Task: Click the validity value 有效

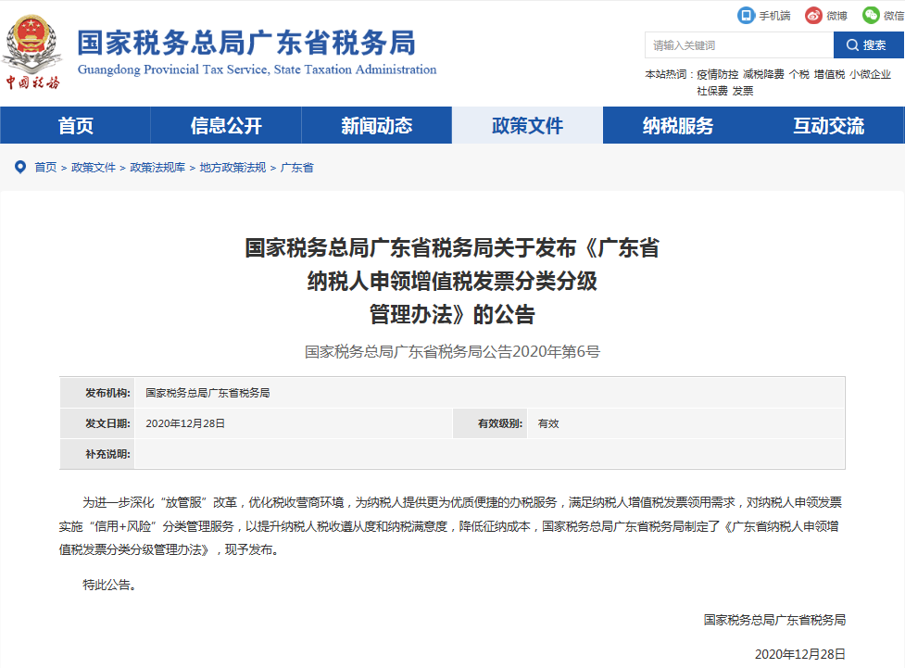Action: coord(548,423)
